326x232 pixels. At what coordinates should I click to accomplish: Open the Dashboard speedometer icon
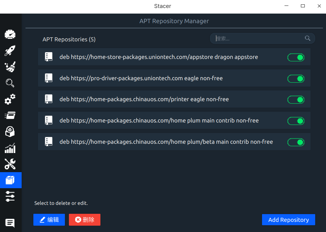click(10, 34)
